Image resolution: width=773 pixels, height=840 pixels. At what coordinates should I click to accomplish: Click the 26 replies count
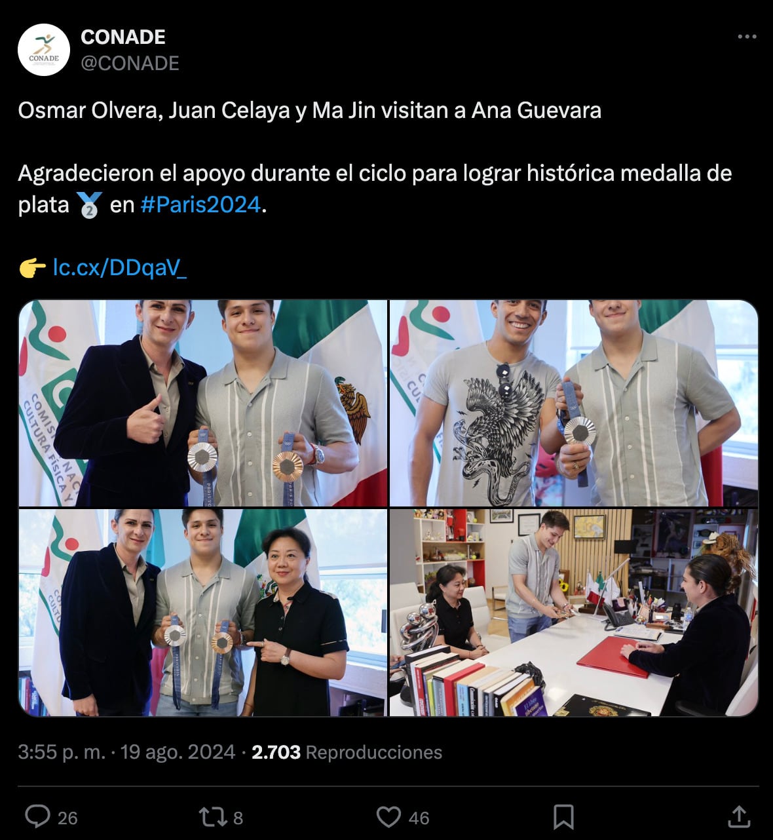[67, 818]
